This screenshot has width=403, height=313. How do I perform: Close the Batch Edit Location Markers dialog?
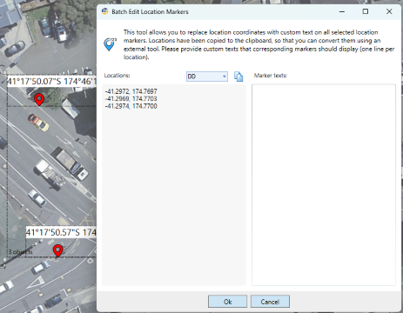(389, 11)
